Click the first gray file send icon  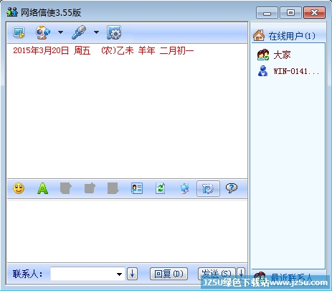click(66, 188)
